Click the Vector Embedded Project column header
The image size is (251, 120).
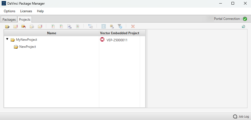pyautogui.click(x=120, y=33)
